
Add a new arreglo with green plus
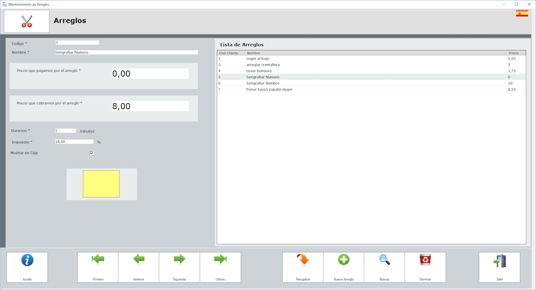(x=343, y=260)
